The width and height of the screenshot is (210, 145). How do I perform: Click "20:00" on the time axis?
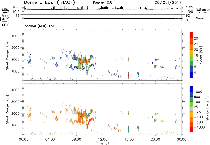(155, 140)
